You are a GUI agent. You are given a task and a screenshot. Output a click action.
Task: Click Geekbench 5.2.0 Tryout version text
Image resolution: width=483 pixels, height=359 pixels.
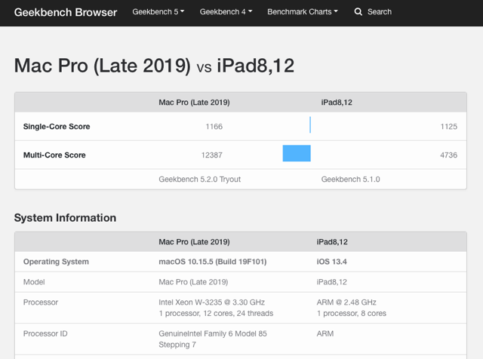click(x=199, y=179)
